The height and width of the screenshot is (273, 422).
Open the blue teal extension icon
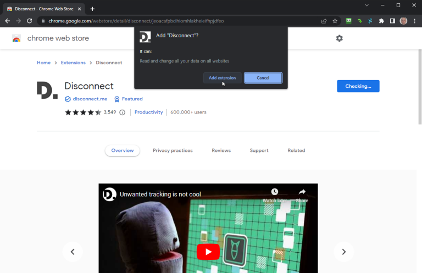tap(370, 21)
